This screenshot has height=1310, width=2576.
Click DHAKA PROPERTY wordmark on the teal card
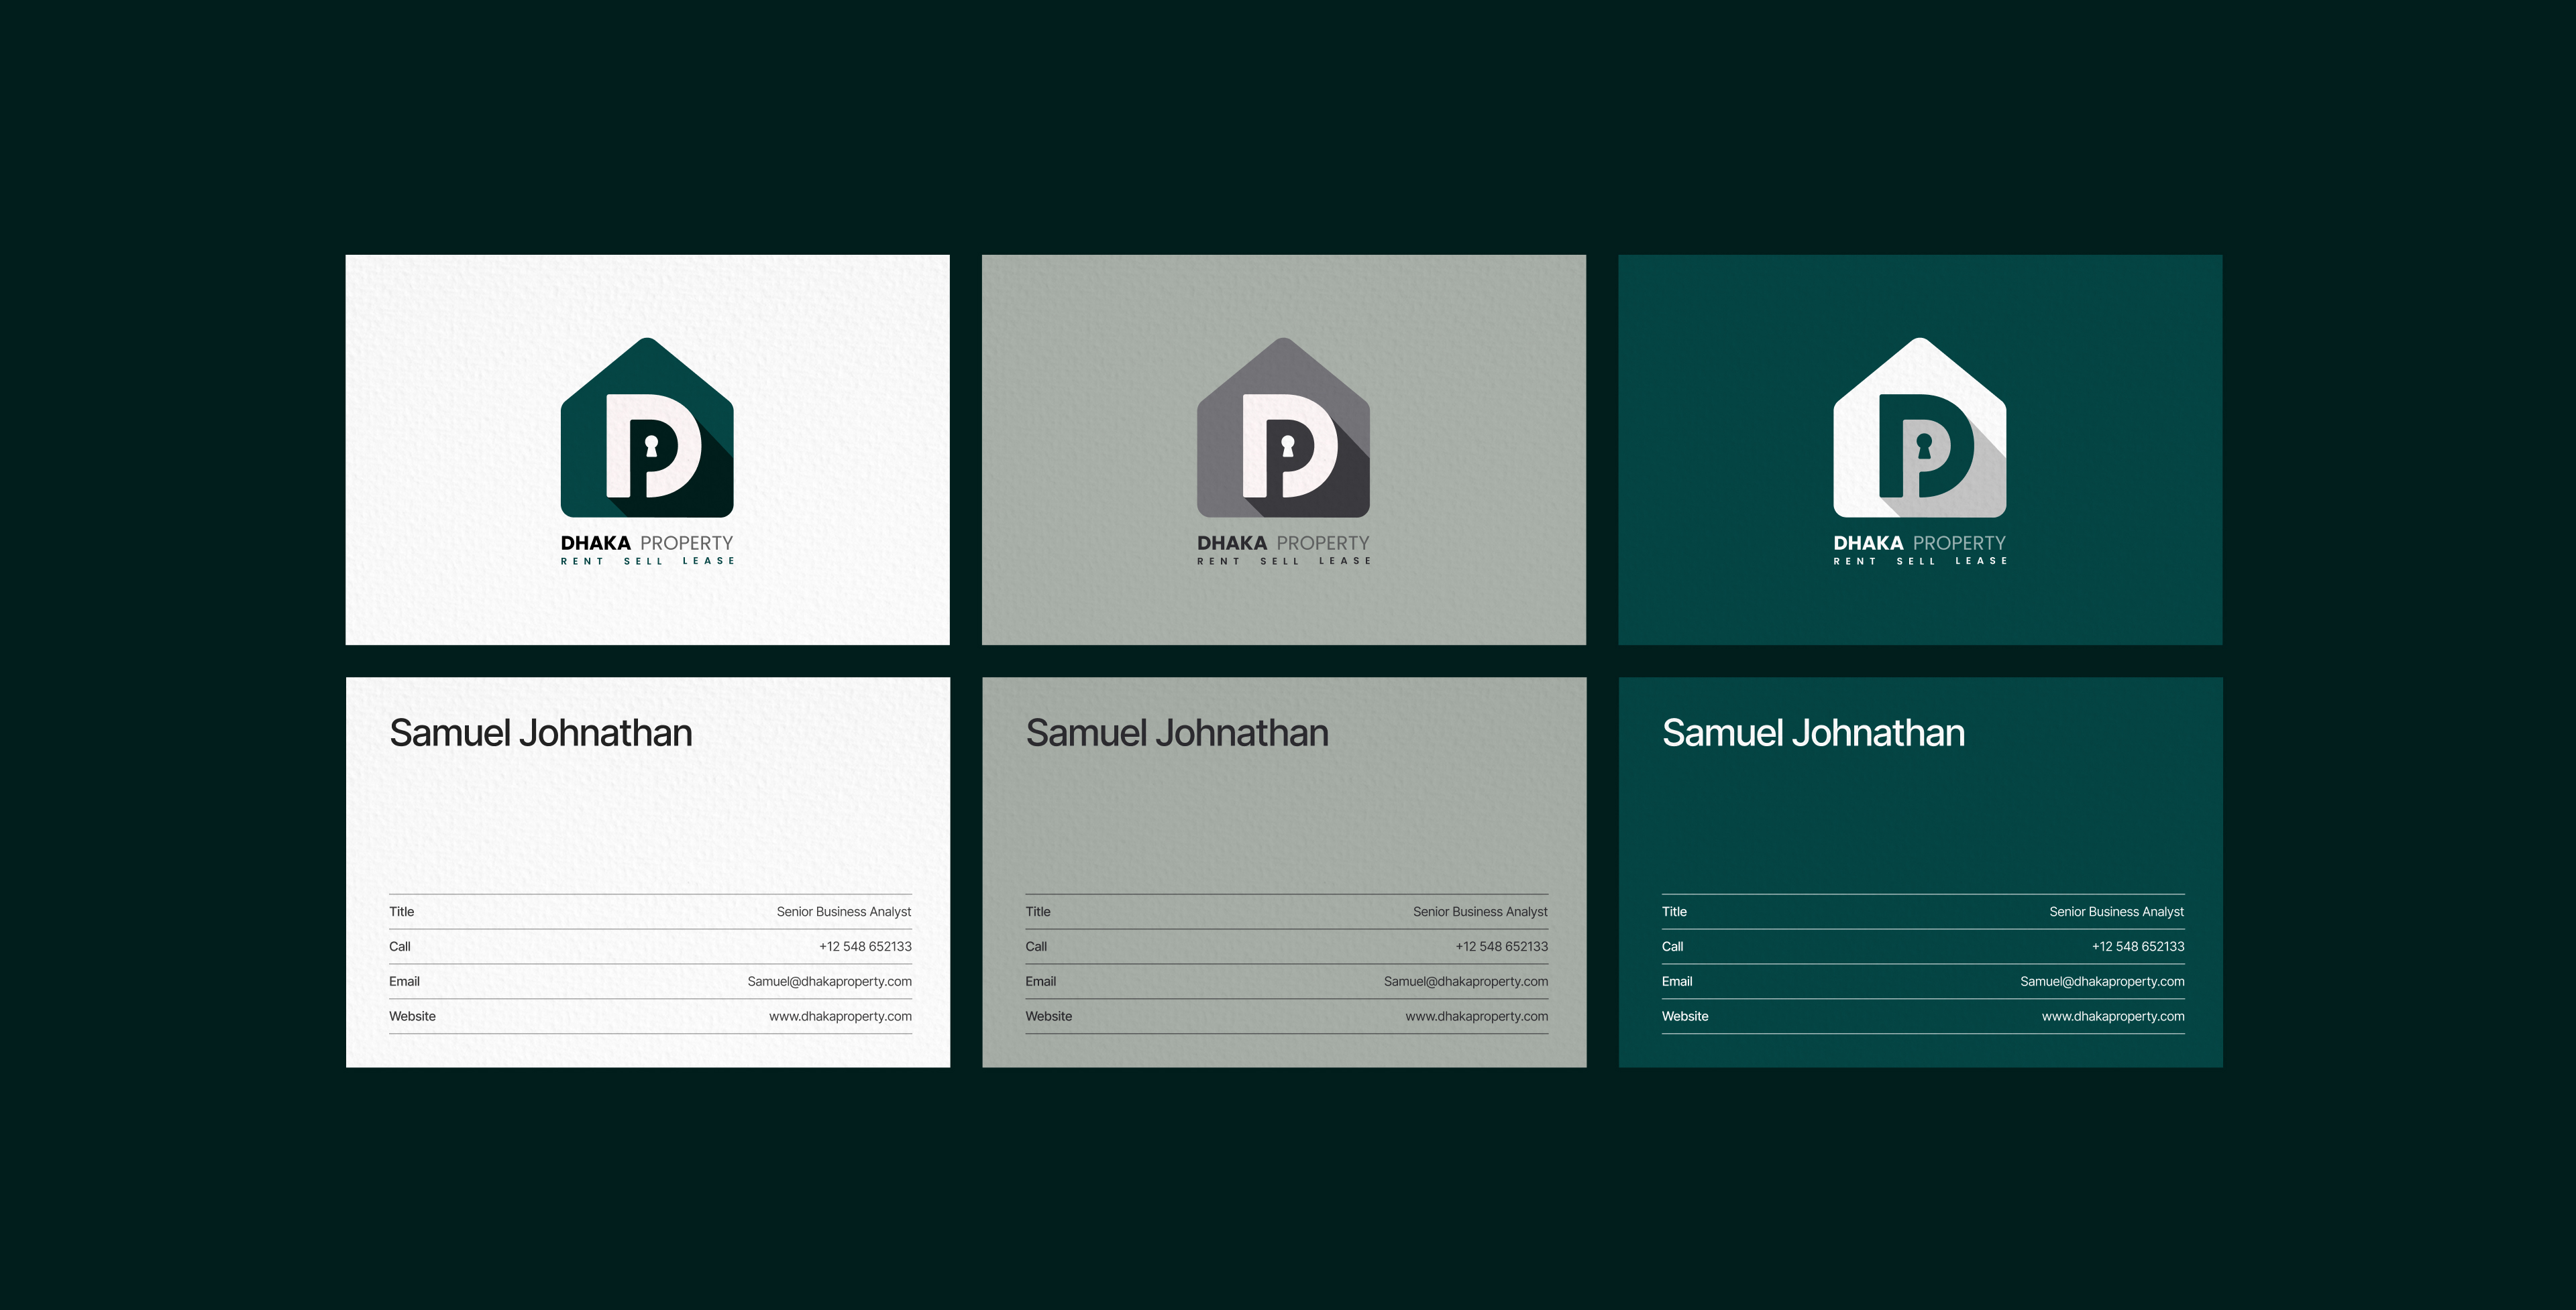coord(1919,542)
